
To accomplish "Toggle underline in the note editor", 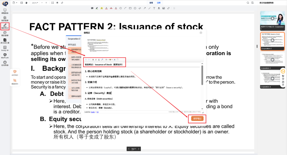I will click(x=99, y=60).
